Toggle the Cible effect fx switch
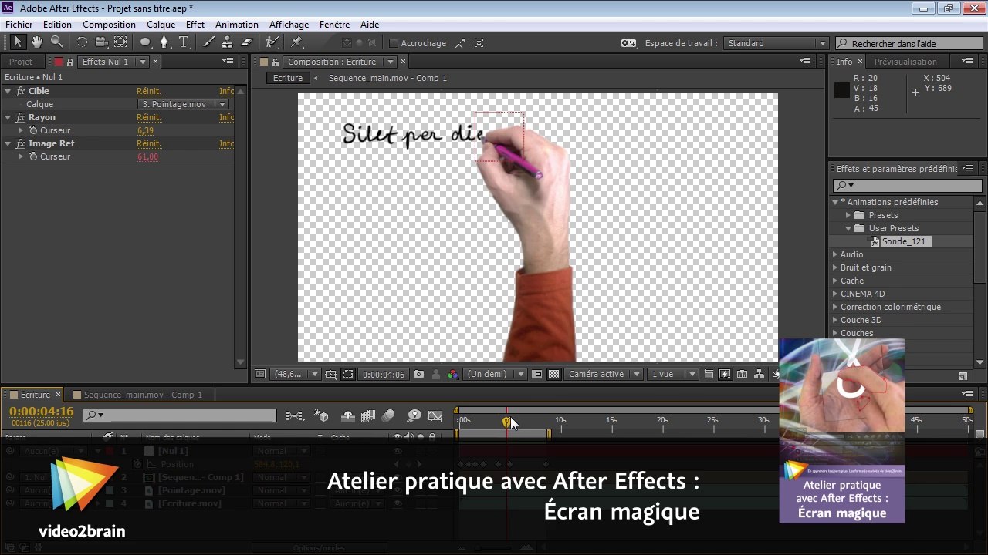 [21, 91]
